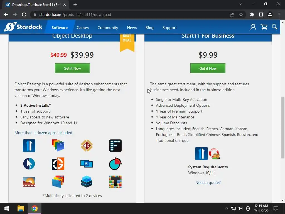Click the '$39.99' price text
This screenshot has width=285, height=214.
tap(82, 55)
